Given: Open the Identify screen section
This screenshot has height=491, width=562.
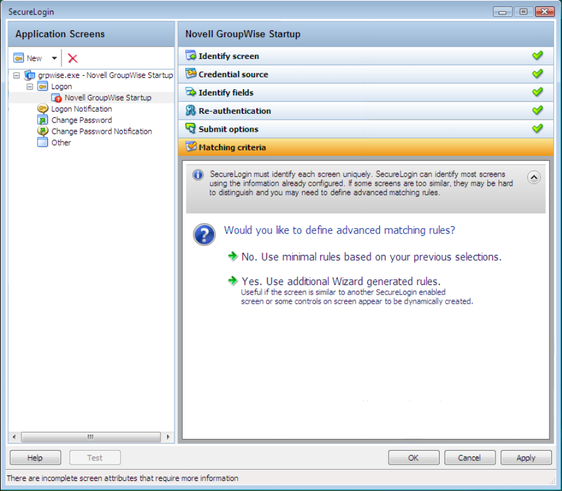Looking at the screenshot, I should 365,56.
